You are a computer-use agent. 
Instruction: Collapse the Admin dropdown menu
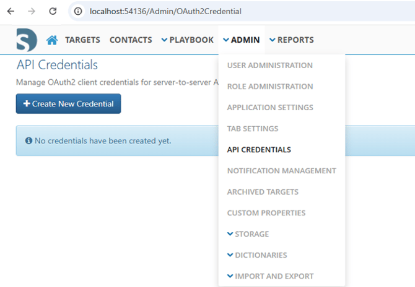(x=241, y=40)
